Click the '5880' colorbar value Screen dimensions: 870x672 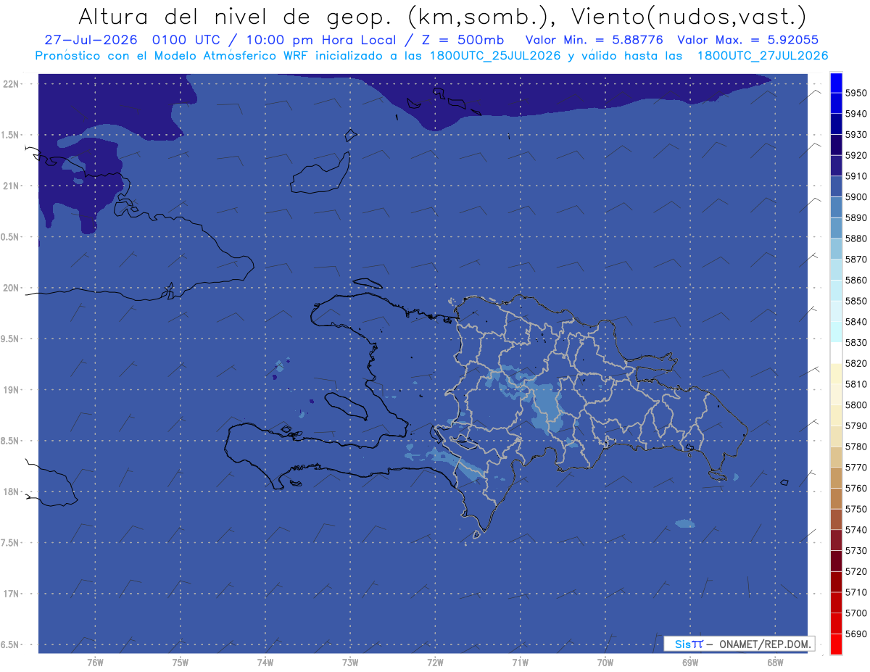point(856,238)
